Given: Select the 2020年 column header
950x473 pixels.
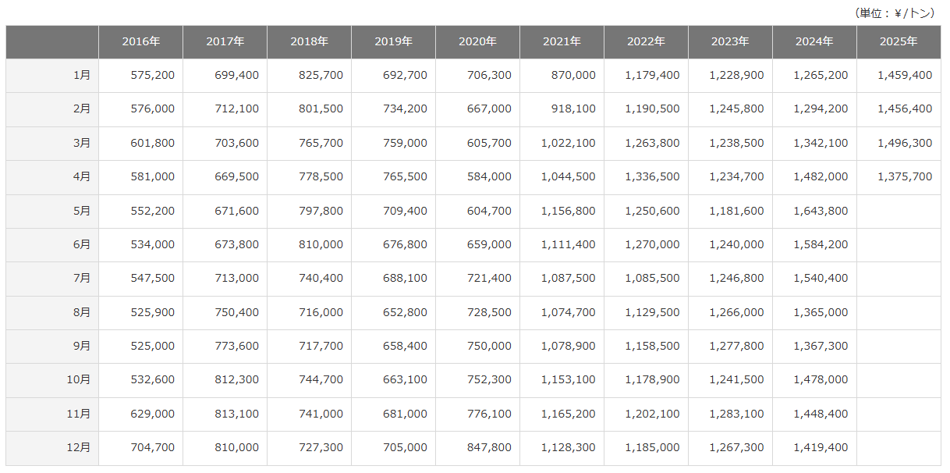Looking at the screenshot, I should 477,42.
